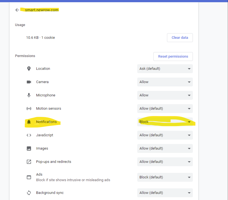Image resolution: width=228 pixels, height=200 pixels.
Task: Click the JavaScript code brackets icon
Action: click(x=29, y=135)
